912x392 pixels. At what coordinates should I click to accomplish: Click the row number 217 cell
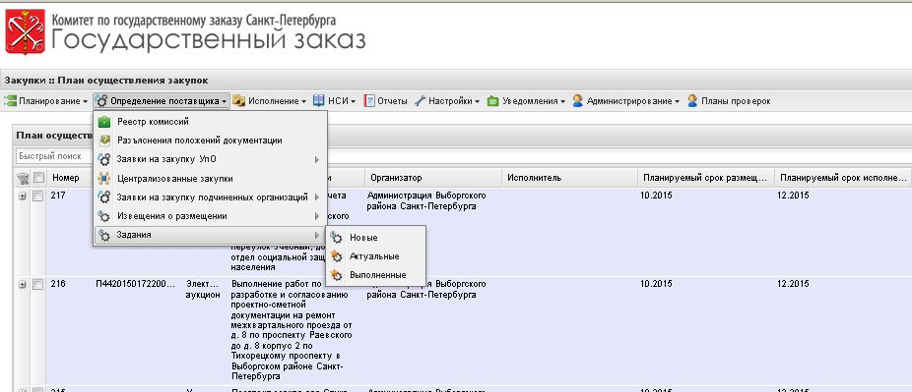click(x=57, y=196)
